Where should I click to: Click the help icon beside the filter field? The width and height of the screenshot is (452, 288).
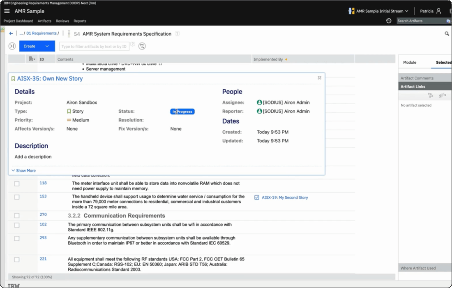click(x=133, y=44)
